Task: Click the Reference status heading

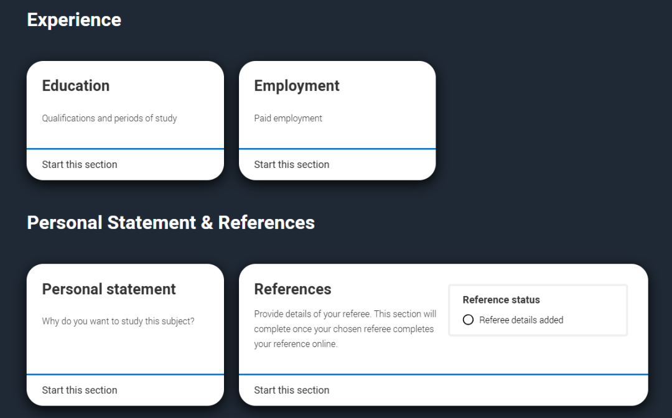Action: [502, 300]
